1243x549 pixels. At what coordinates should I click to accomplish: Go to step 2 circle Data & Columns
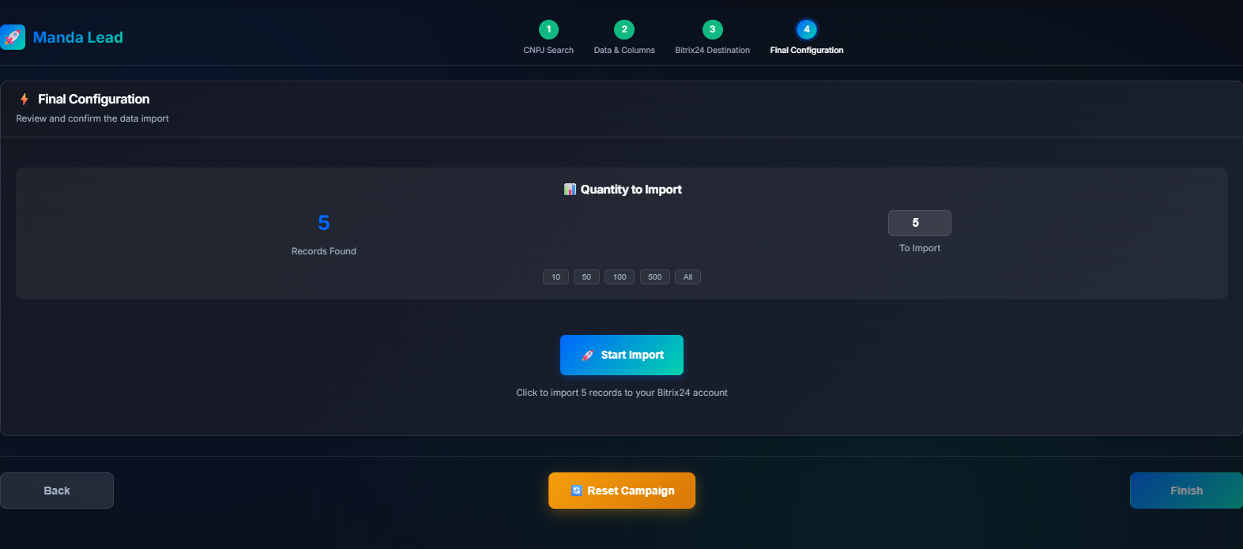[624, 29]
